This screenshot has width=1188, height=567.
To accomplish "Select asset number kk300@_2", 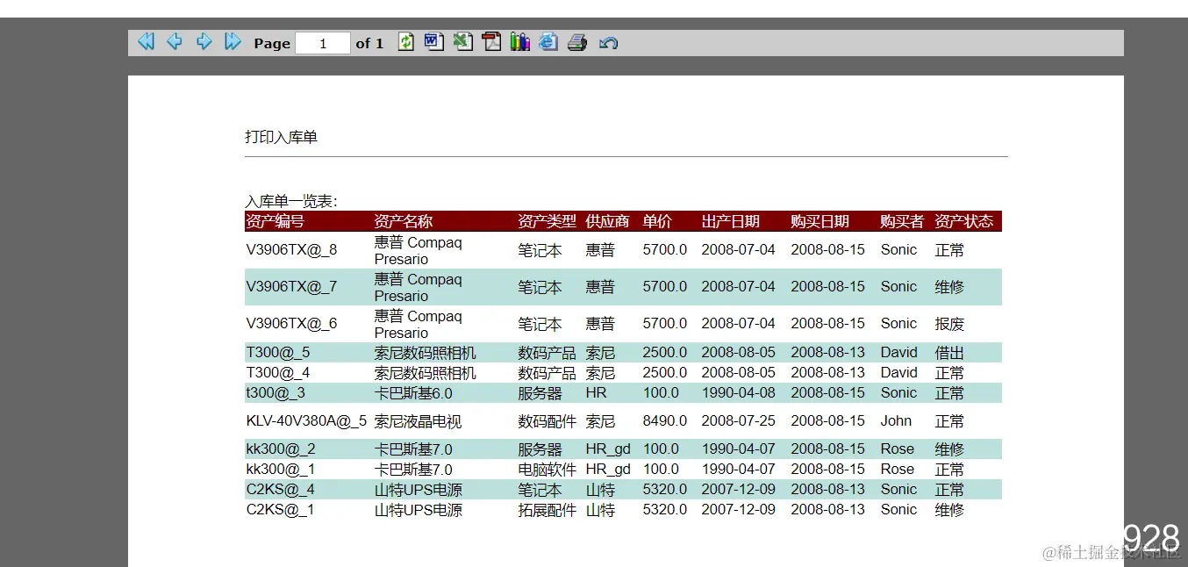I will (x=281, y=449).
